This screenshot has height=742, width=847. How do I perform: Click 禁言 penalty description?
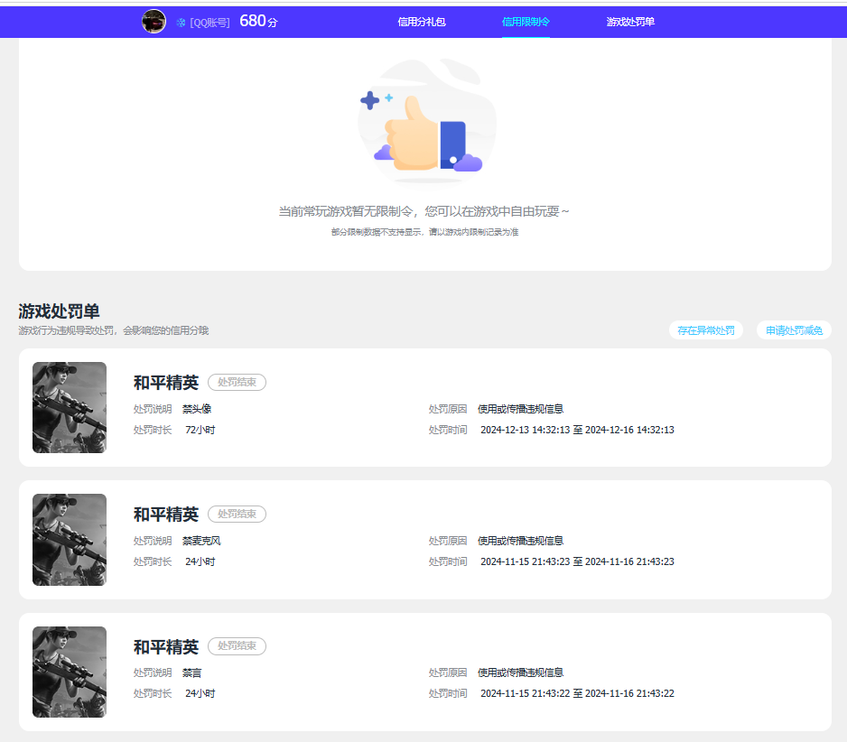pos(191,672)
